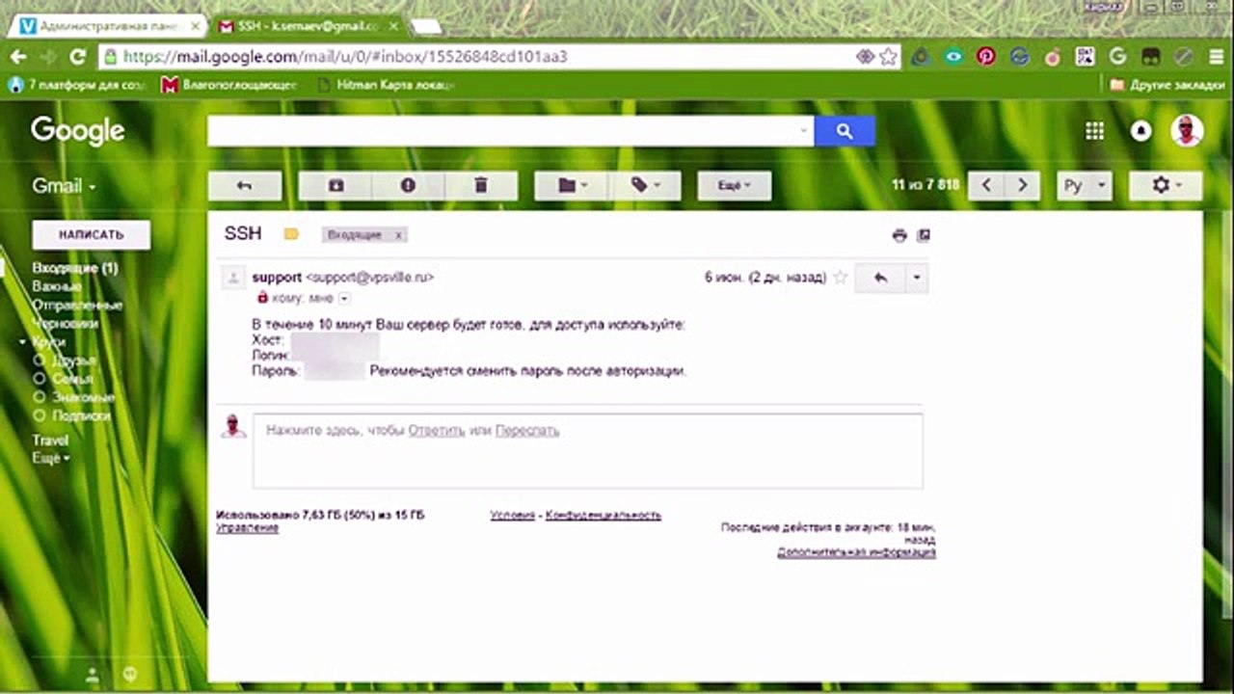The image size is (1234, 694).
Task: Select the Семья circle
Action: [72, 379]
